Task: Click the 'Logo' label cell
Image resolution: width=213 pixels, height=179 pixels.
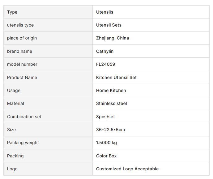Action: coord(12,169)
